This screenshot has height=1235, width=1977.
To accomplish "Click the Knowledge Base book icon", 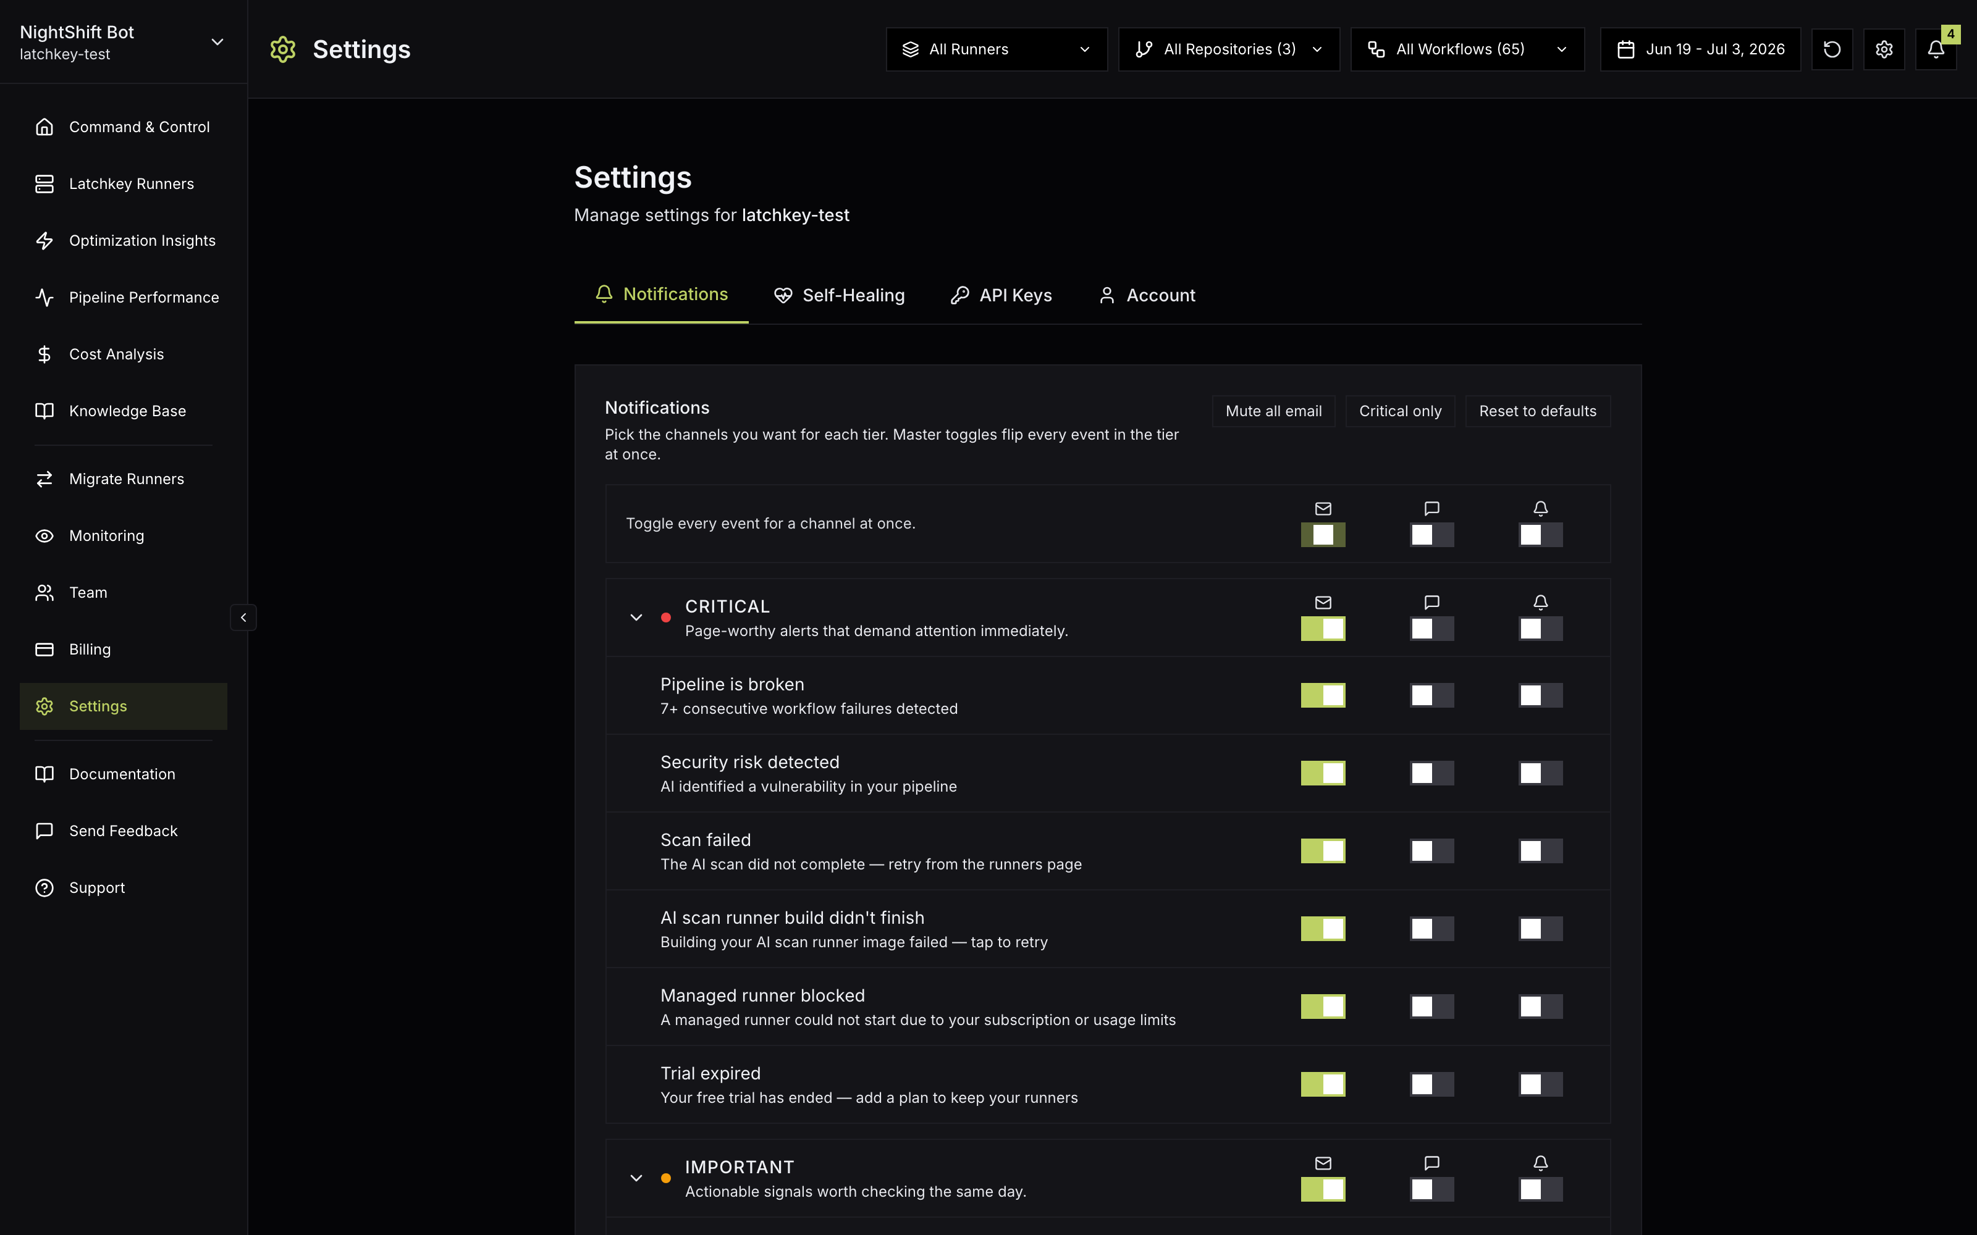I will [44, 411].
